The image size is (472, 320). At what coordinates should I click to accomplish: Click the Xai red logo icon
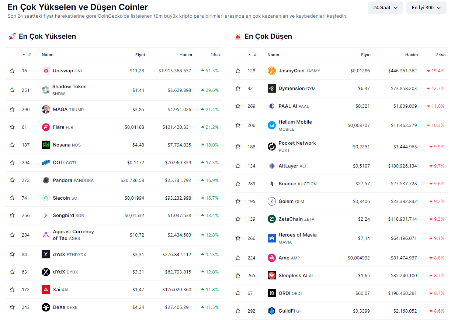tap(46, 290)
